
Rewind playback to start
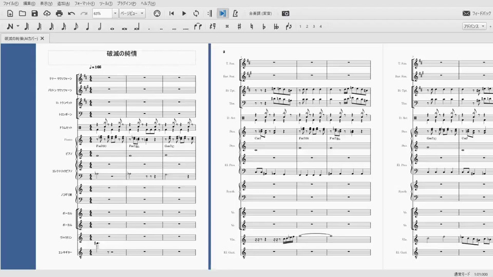[172, 13]
